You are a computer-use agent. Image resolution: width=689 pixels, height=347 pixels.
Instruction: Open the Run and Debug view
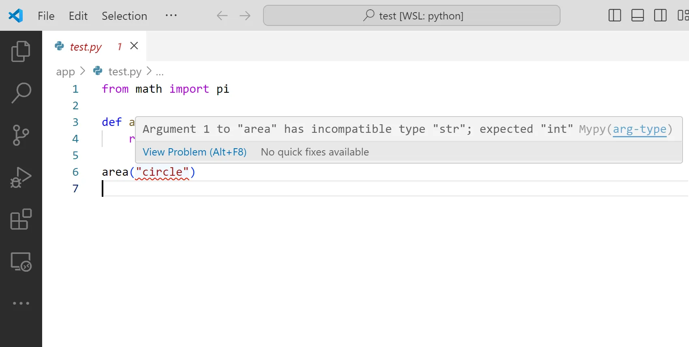coord(21,177)
